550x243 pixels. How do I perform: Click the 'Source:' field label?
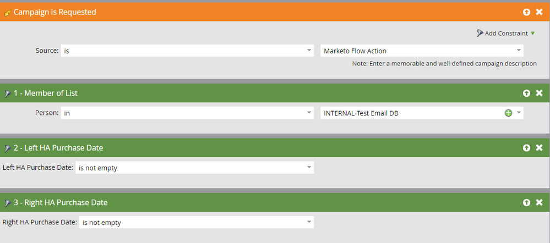[x=47, y=51]
